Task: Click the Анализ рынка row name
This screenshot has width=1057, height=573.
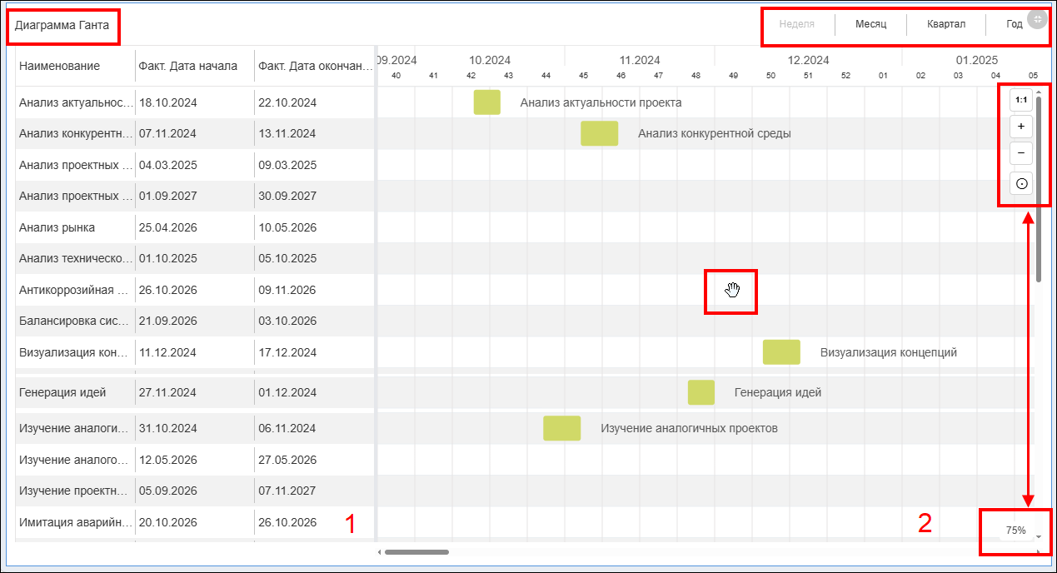Action: click(x=57, y=227)
